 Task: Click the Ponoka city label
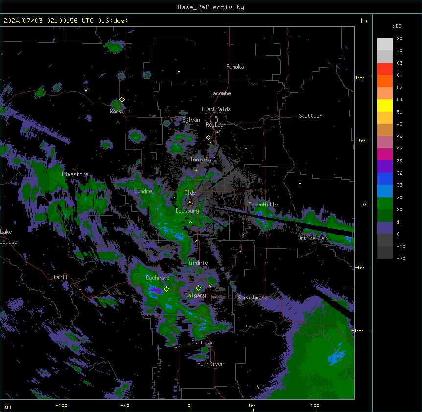pos(235,67)
